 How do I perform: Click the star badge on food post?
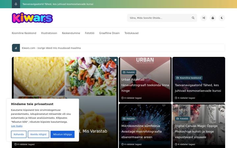click(115, 60)
